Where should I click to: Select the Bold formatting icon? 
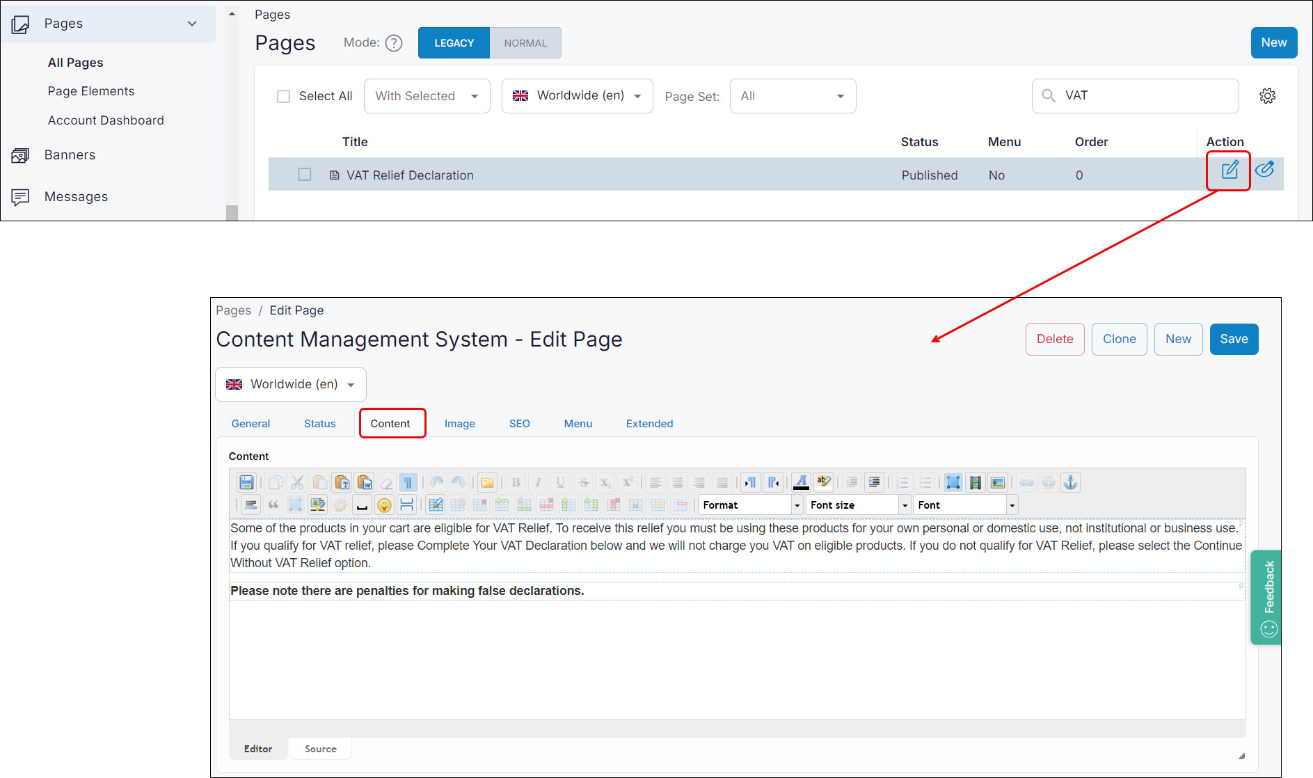516,482
